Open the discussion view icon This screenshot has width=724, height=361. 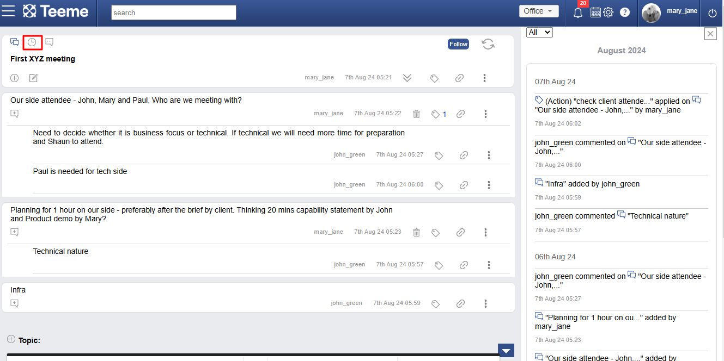click(x=15, y=42)
